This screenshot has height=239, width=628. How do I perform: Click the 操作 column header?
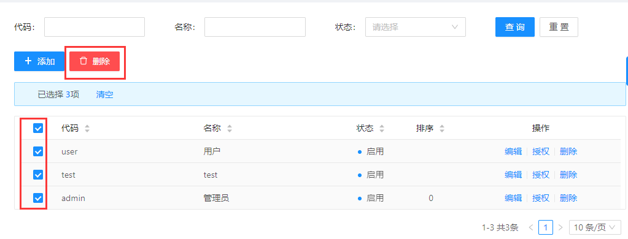click(541, 128)
